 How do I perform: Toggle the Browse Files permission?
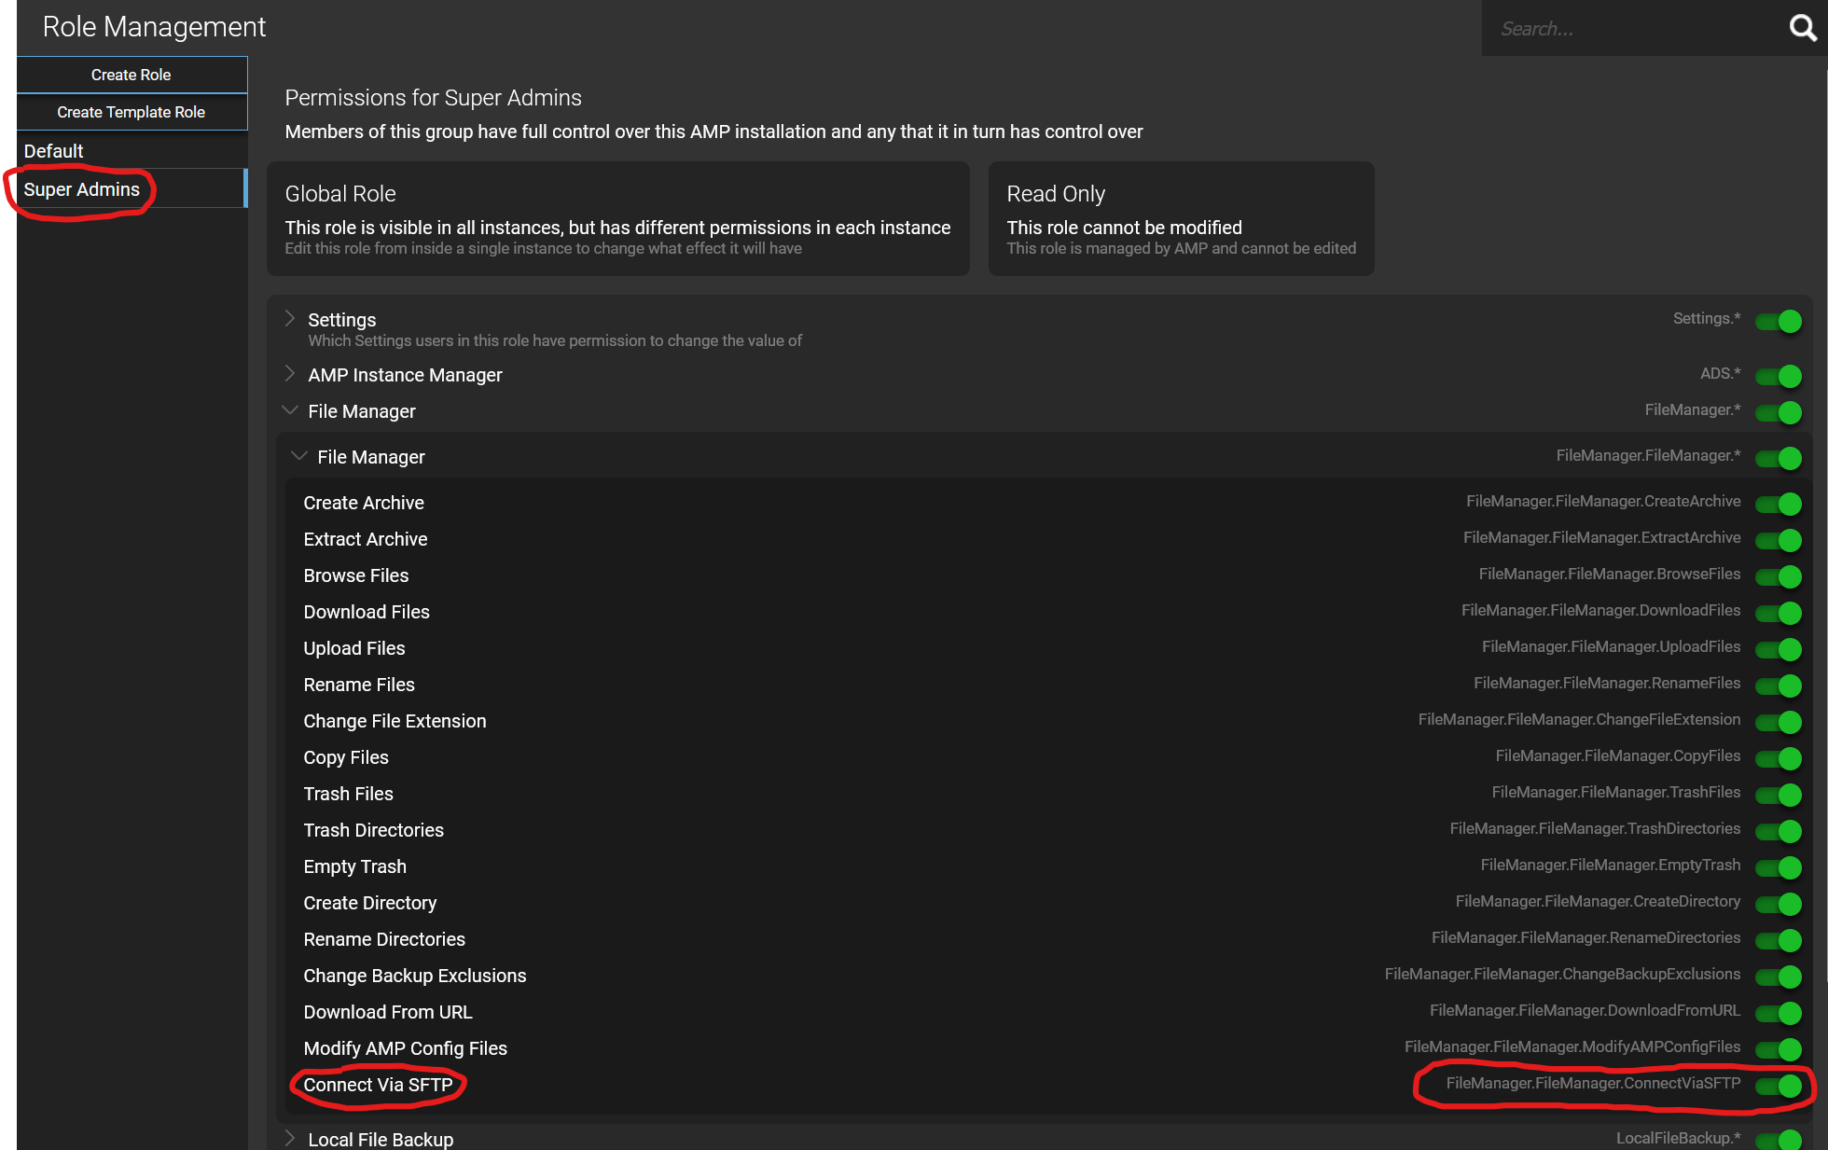pos(1779,576)
